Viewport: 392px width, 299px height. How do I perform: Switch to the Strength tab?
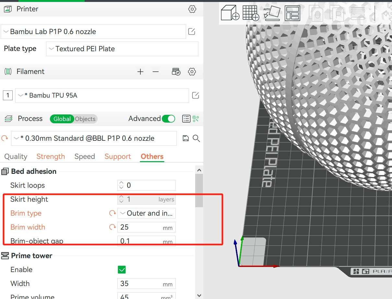[x=51, y=157]
